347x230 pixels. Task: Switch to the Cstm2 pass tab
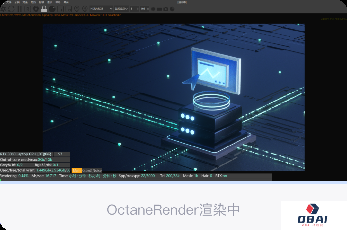pos(87,171)
